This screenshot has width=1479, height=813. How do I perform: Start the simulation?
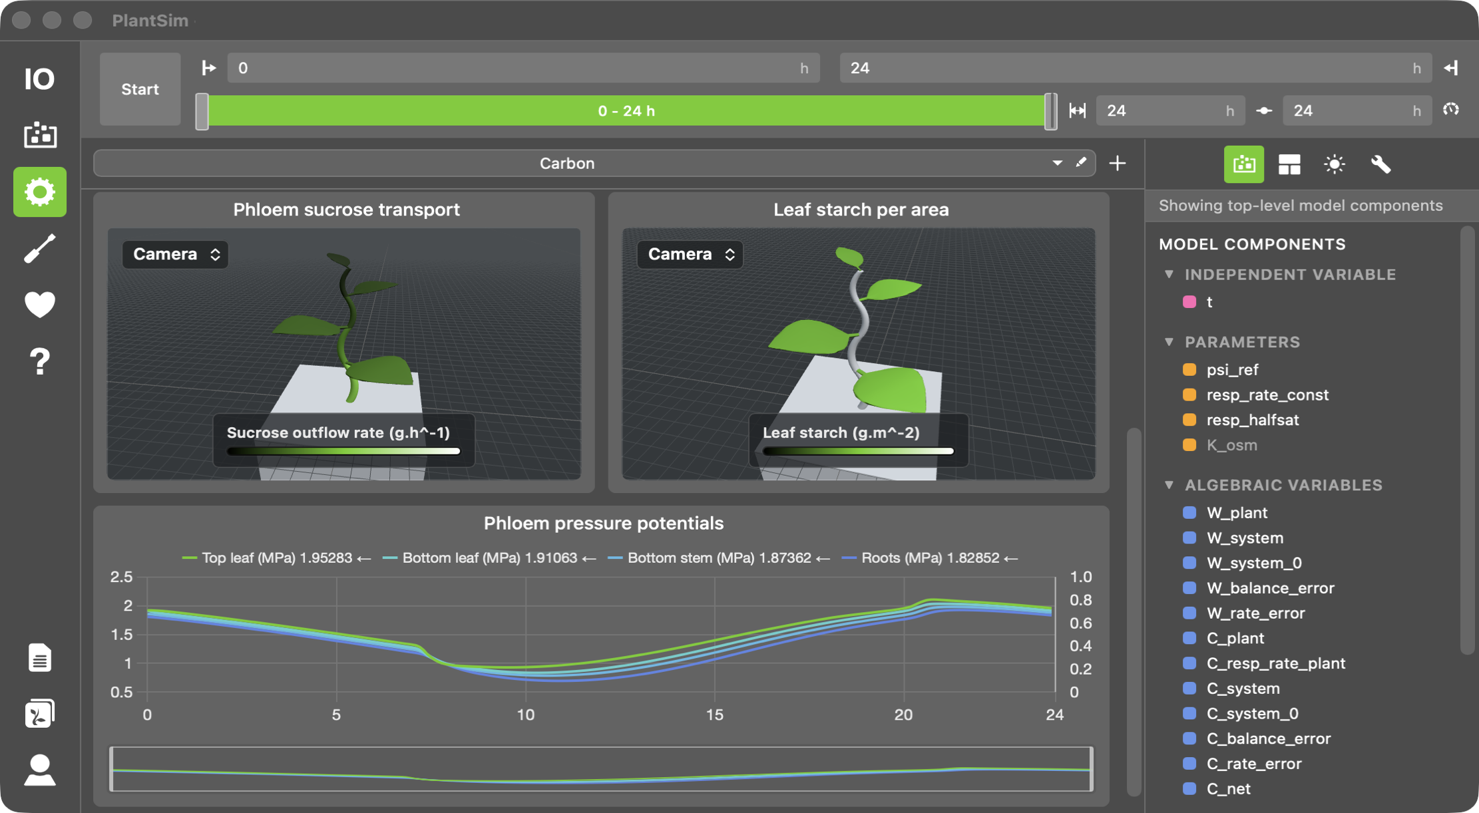coord(140,89)
